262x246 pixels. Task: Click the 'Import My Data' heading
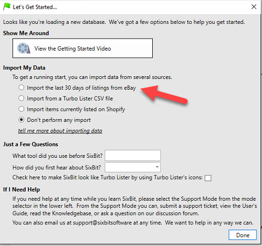pos(24,68)
